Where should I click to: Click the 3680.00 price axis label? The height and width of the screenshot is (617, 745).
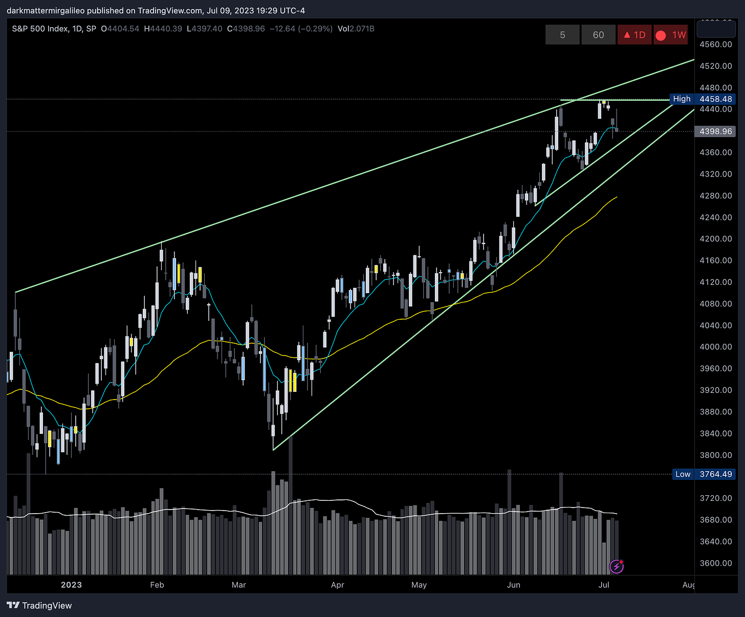pos(716,520)
